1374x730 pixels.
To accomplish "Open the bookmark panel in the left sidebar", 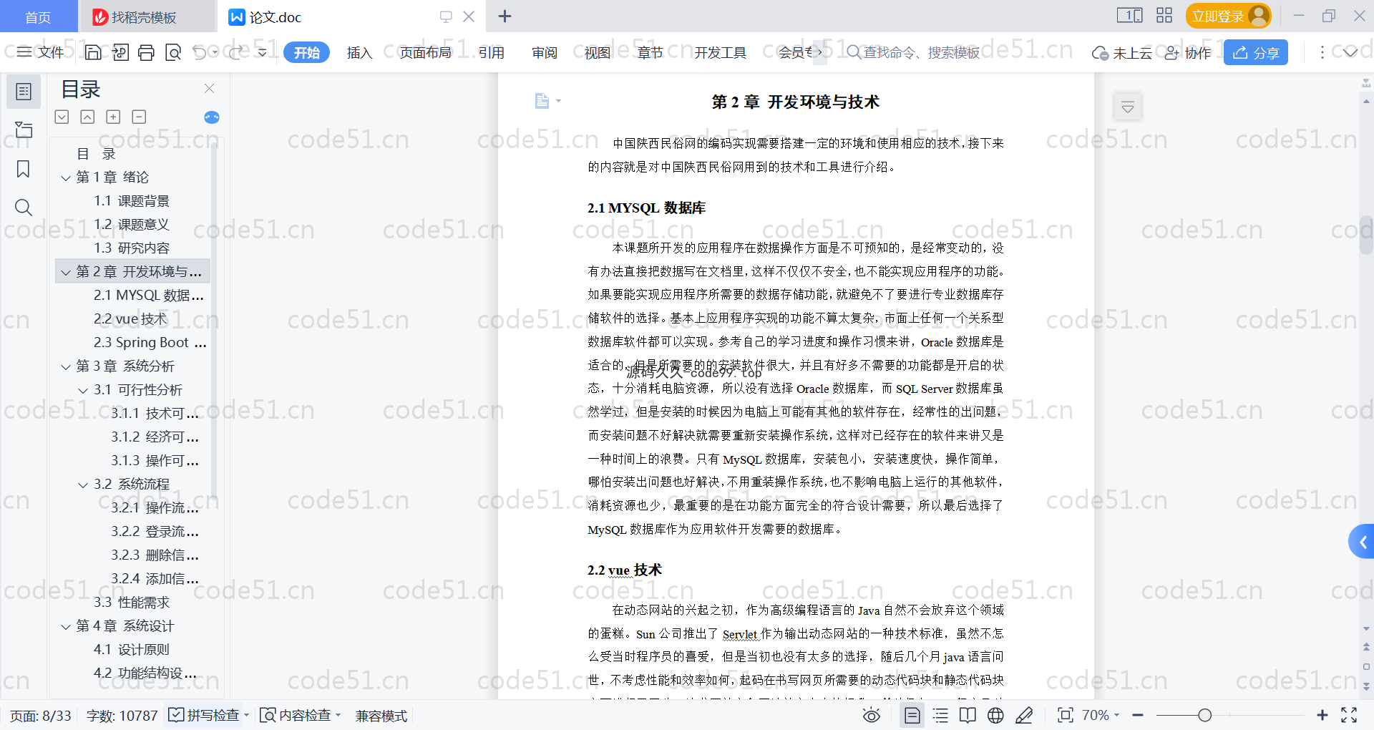I will click(x=23, y=169).
